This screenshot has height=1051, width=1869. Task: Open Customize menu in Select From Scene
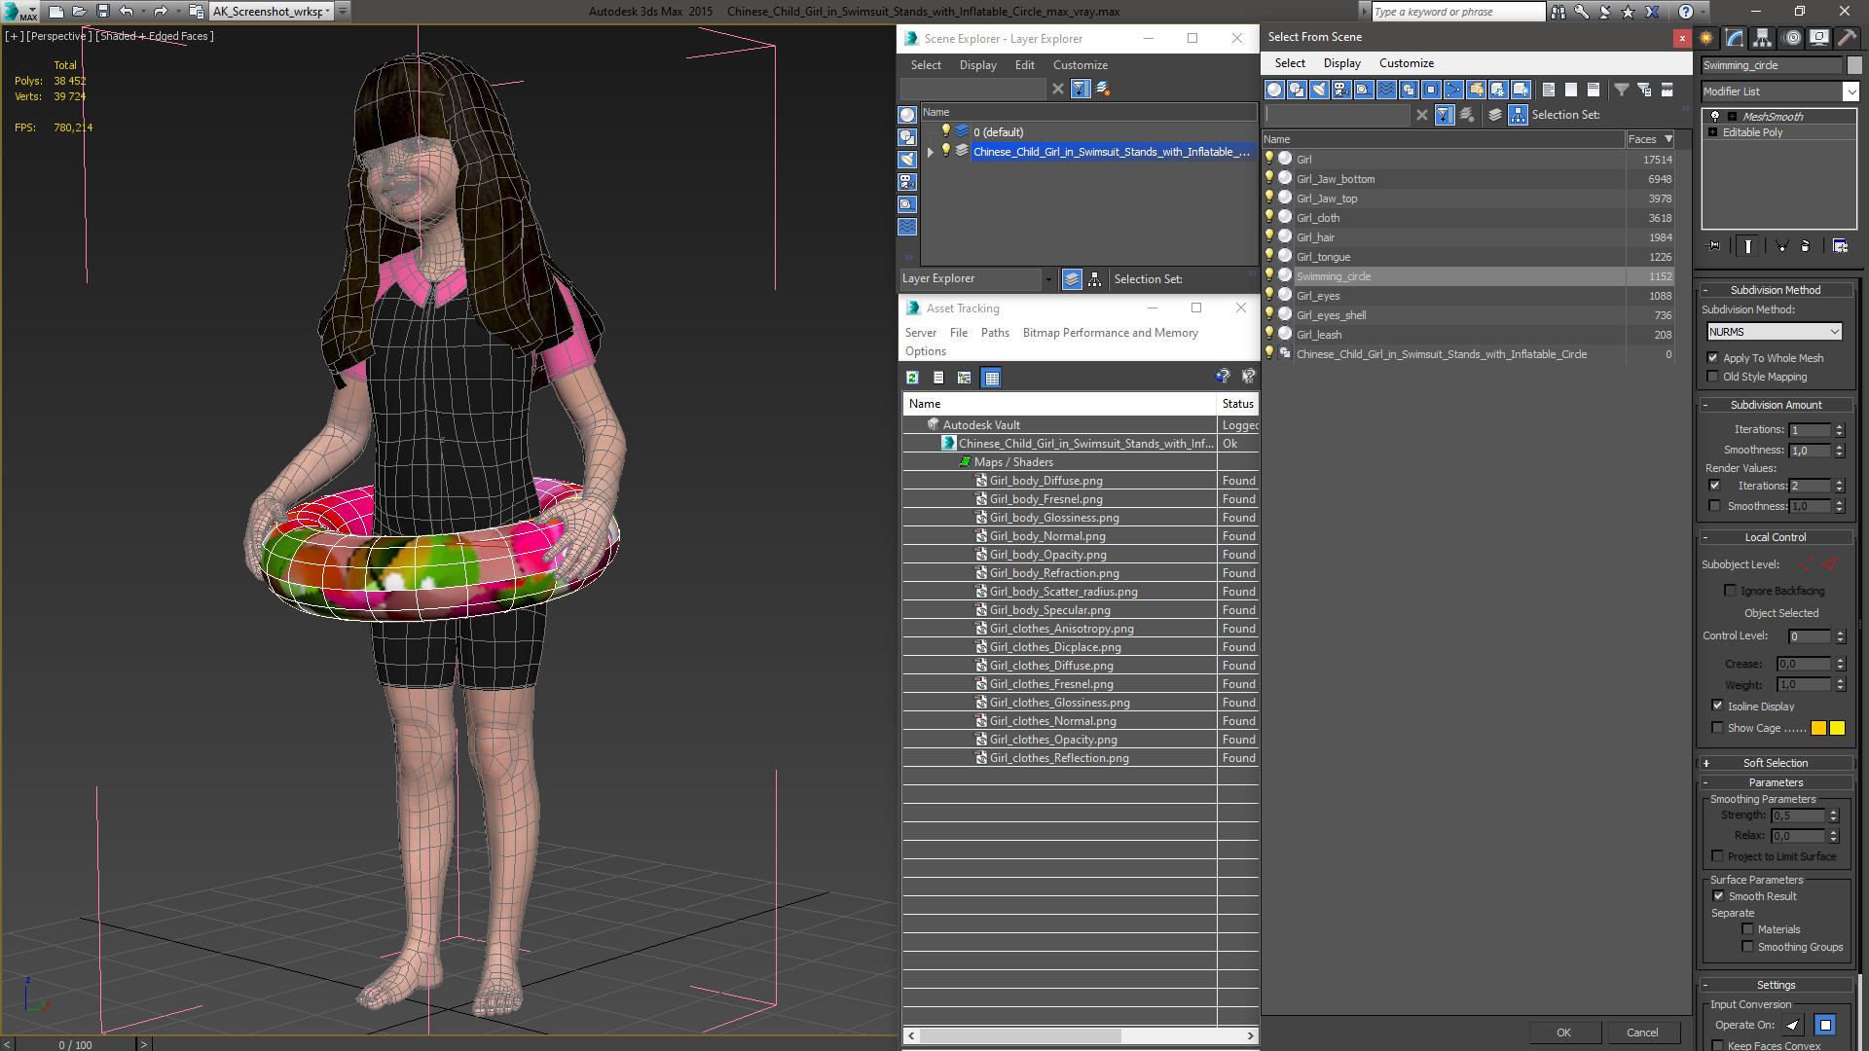pos(1406,63)
